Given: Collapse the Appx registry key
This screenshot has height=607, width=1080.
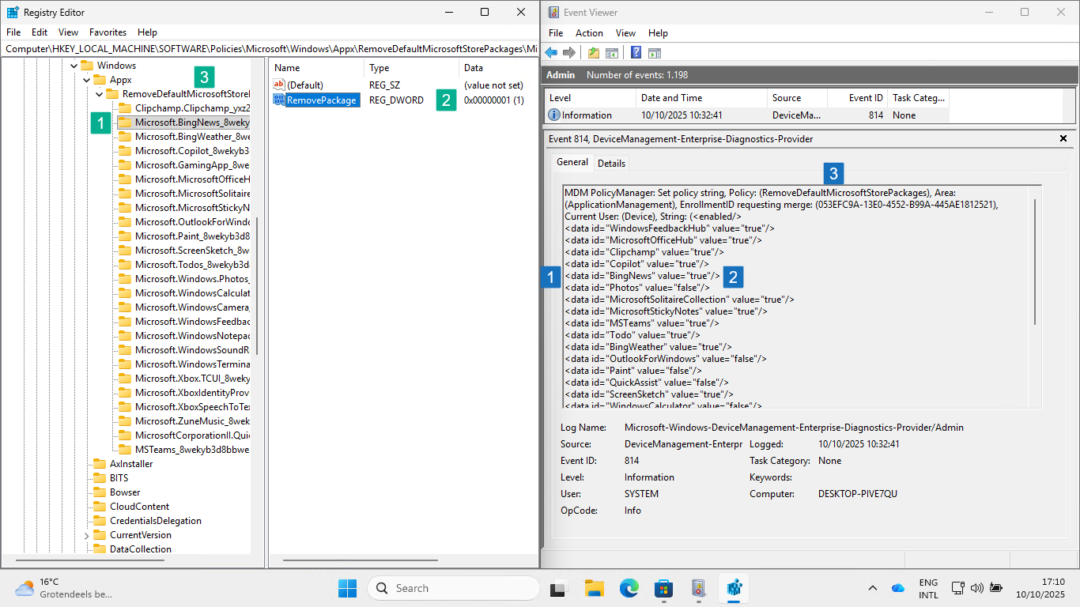Looking at the screenshot, I should point(87,80).
